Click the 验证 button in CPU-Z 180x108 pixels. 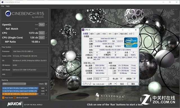(x=122, y=84)
